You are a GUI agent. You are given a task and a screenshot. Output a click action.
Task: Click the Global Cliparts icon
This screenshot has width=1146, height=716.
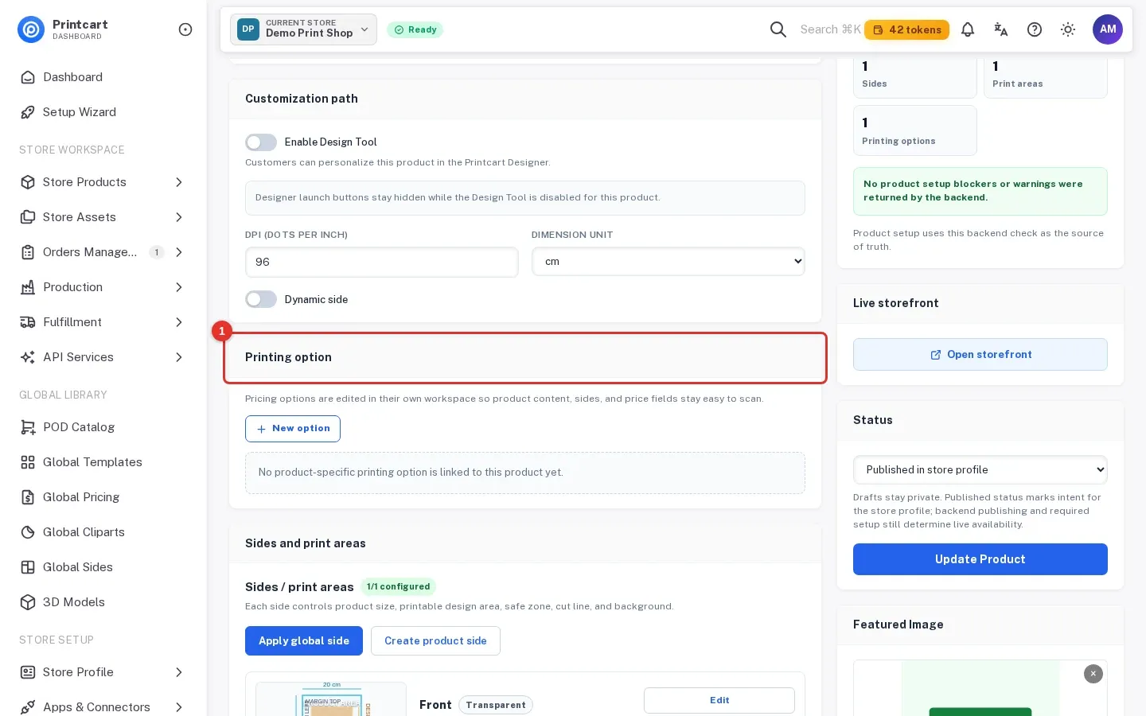pyautogui.click(x=28, y=532)
